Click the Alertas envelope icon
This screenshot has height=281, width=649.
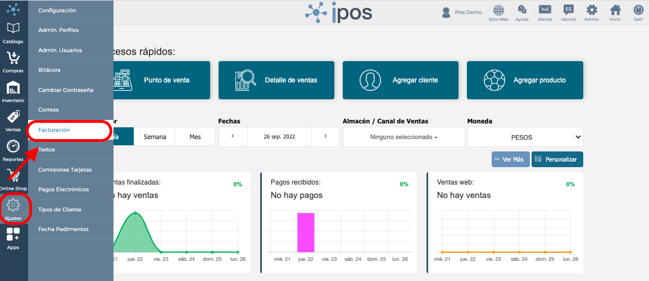pos(545,13)
